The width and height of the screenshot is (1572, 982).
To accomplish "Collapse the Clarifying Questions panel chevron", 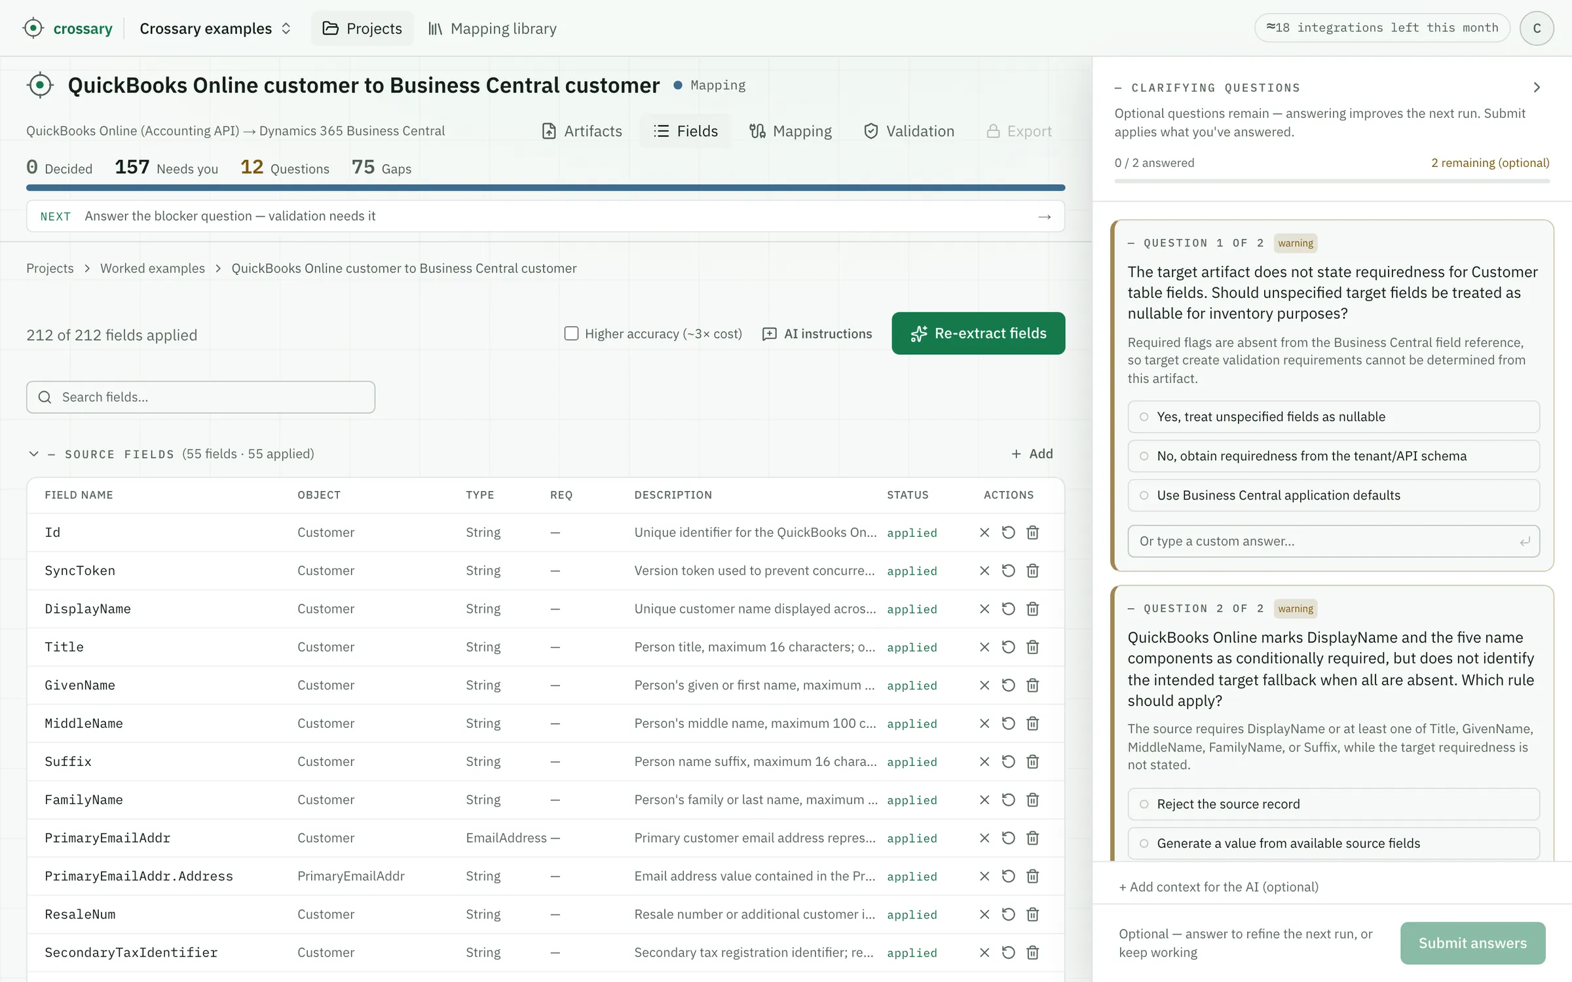I will tap(1537, 87).
